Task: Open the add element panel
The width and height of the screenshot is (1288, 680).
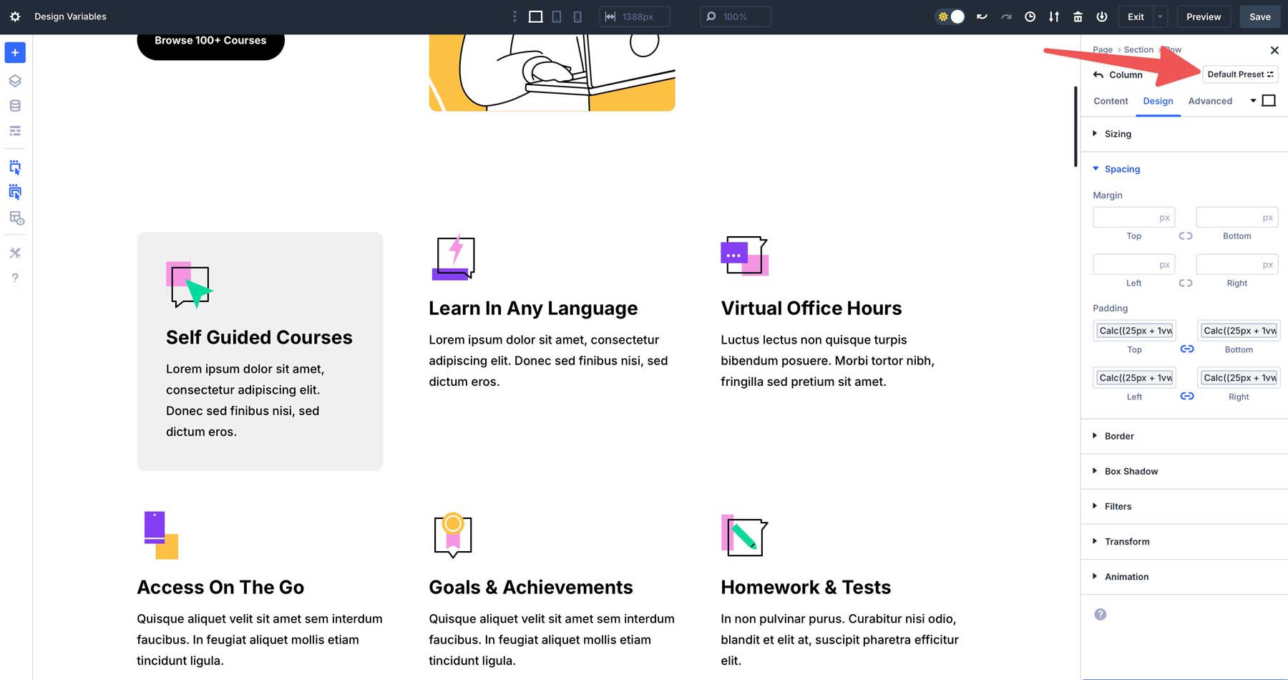Action: (x=14, y=52)
